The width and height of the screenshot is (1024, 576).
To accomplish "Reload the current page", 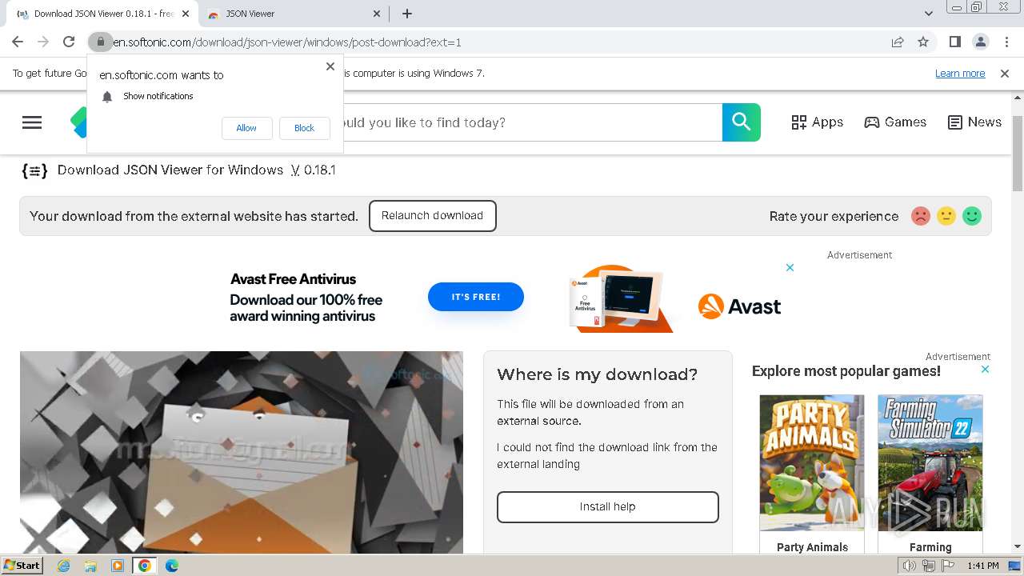I will click(x=69, y=42).
